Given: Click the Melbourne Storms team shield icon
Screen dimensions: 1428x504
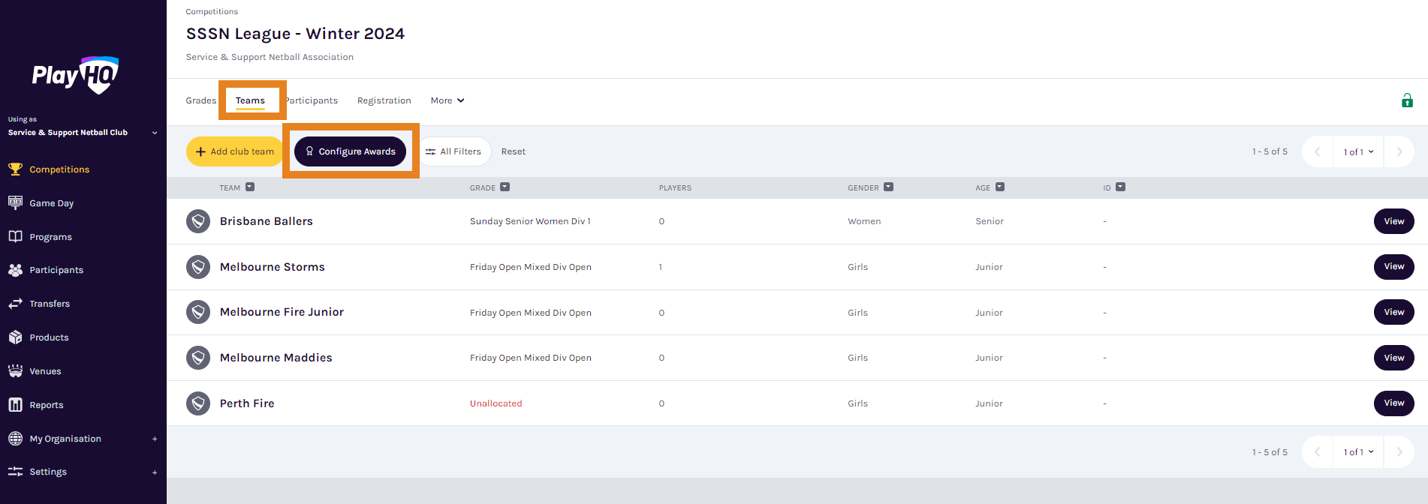Looking at the screenshot, I should tap(198, 267).
